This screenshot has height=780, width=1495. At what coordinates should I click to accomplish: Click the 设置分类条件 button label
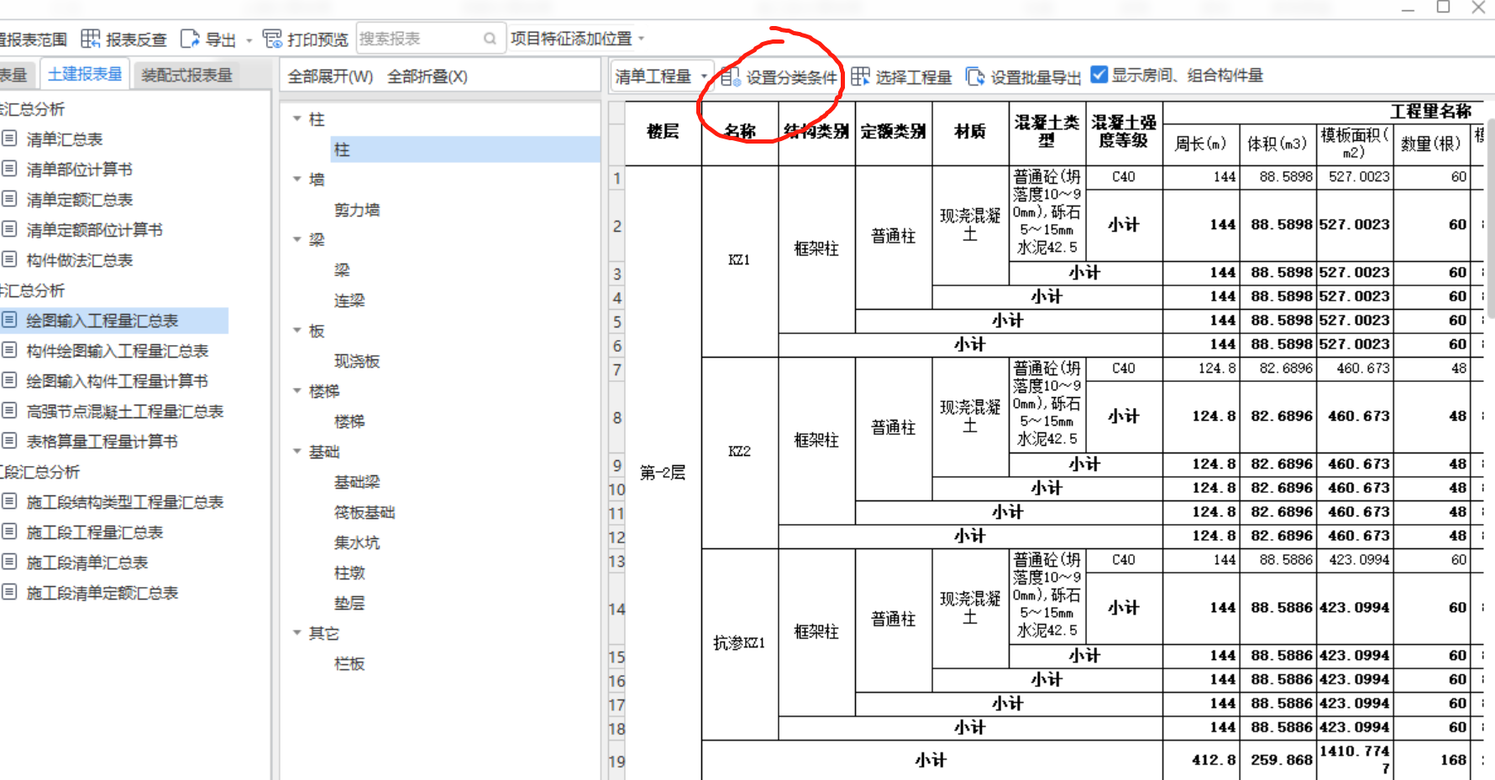(x=791, y=77)
